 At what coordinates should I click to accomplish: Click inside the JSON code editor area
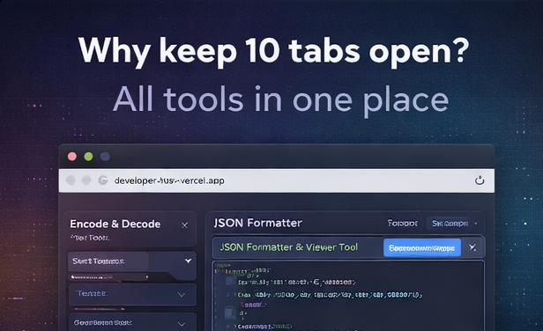point(348,296)
